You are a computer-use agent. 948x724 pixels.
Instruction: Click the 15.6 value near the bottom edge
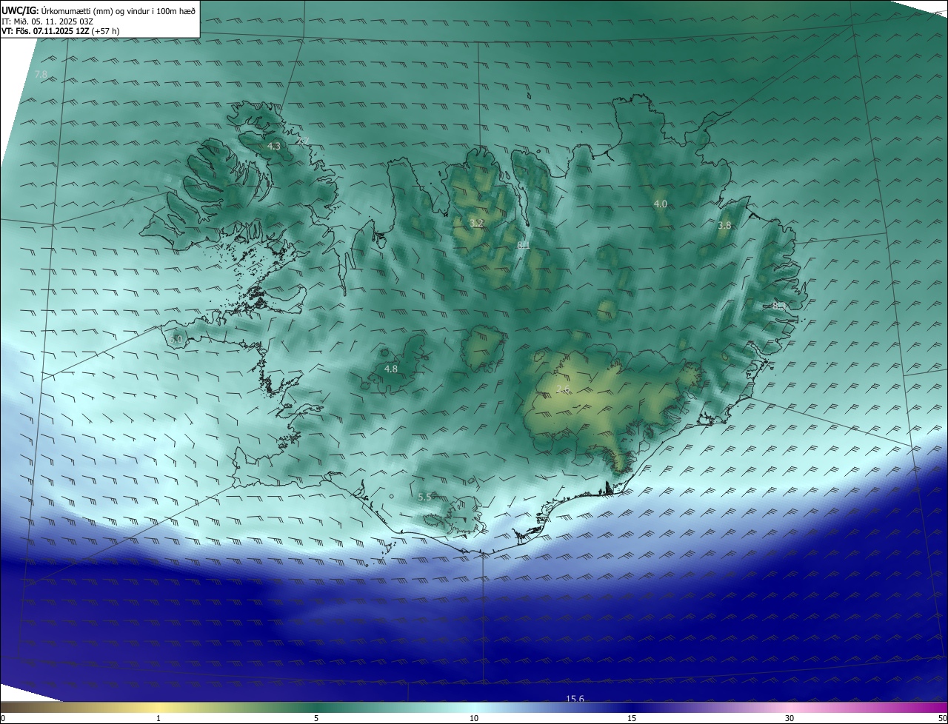click(x=575, y=699)
